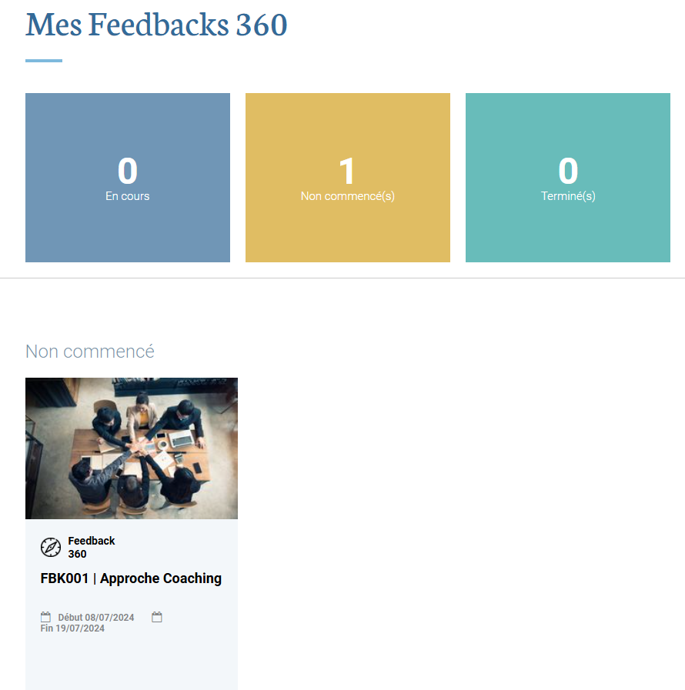
Task: Click the Terminé(s) label text
Action: (568, 196)
